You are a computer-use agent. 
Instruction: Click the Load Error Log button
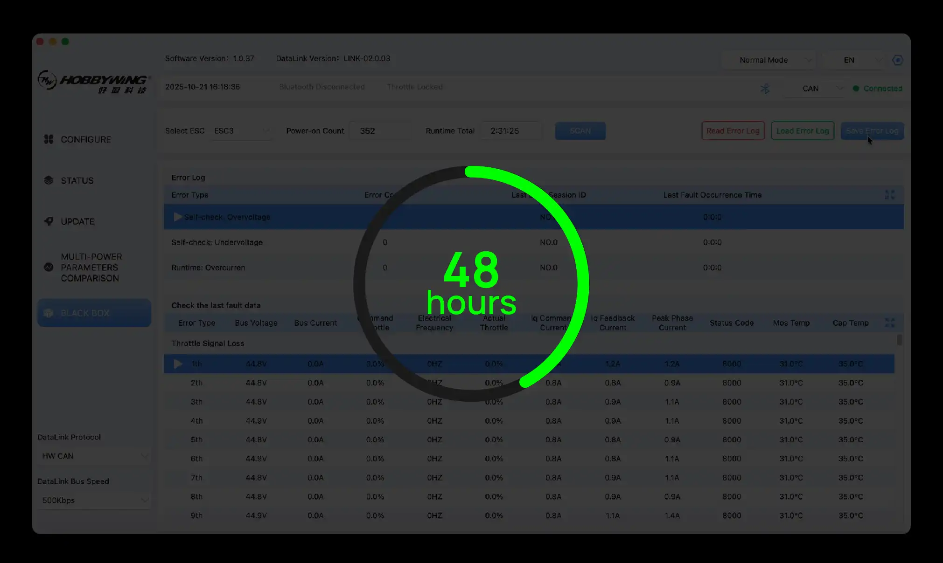coord(802,131)
